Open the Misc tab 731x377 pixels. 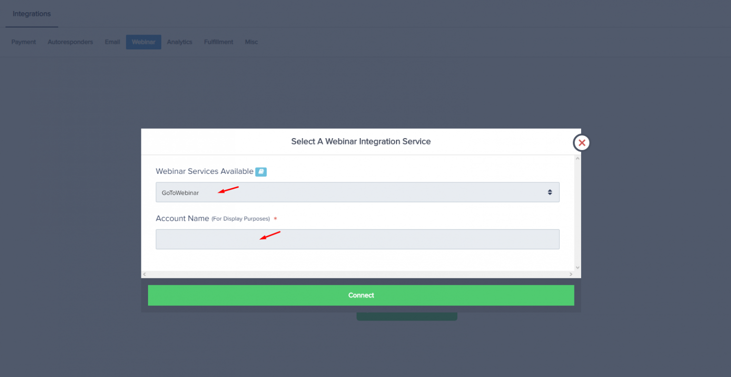point(251,42)
